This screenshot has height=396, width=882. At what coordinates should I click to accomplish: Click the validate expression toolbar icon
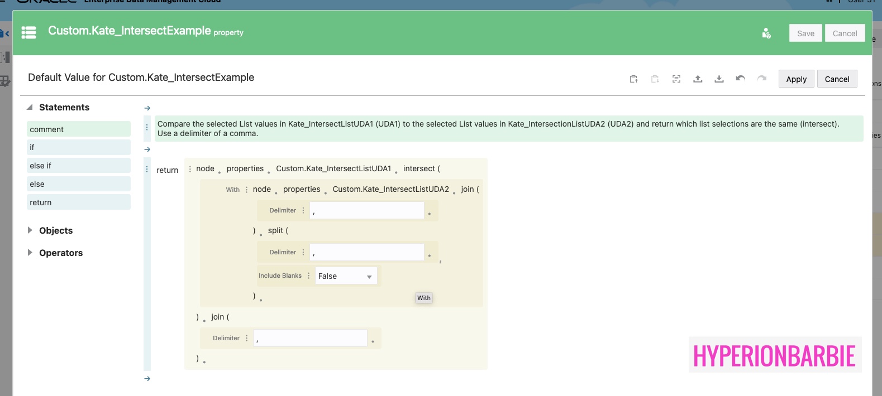point(676,79)
